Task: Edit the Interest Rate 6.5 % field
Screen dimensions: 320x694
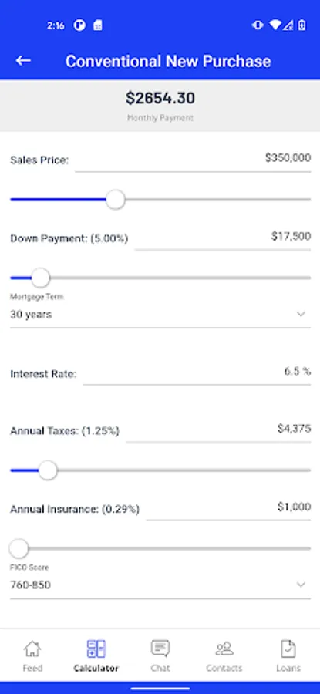Action: [x=197, y=373]
